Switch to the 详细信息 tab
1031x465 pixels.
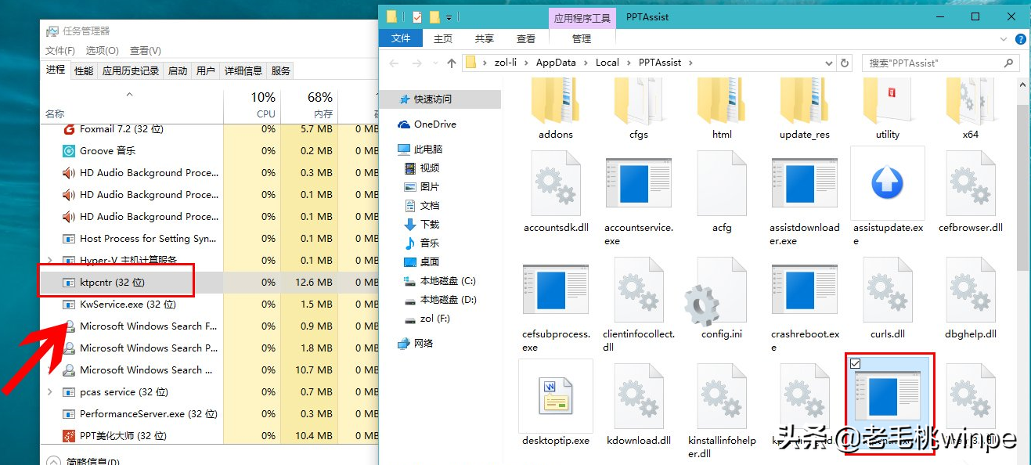pos(243,70)
